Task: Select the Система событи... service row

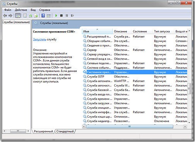Action: [135, 68]
